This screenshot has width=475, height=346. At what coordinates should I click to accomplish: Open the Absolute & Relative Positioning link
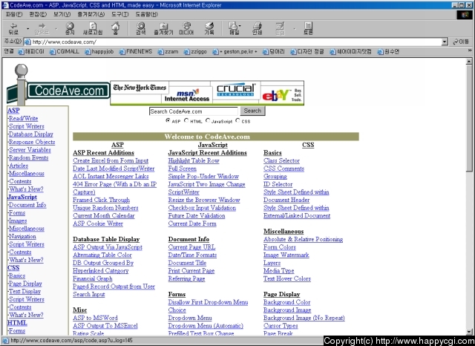click(303, 239)
